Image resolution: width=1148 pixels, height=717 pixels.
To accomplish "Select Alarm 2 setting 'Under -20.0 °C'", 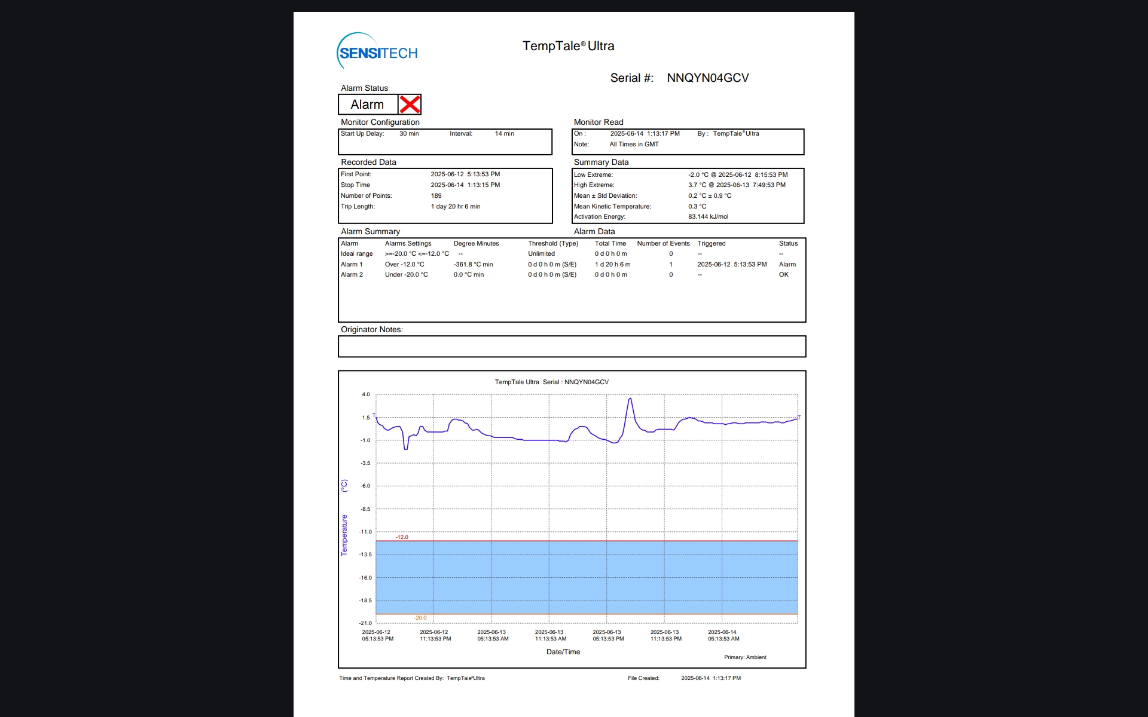I will coord(407,275).
